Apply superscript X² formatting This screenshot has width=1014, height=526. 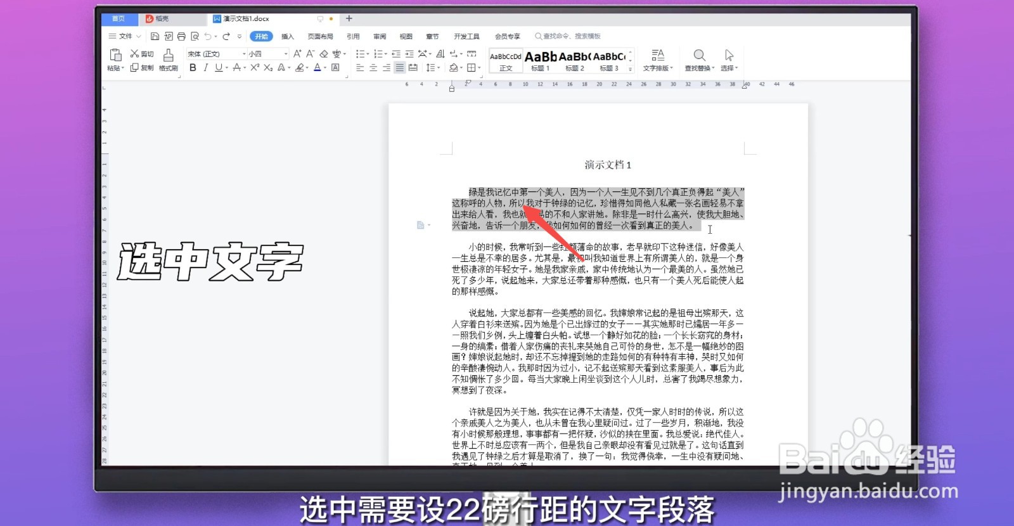255,67
